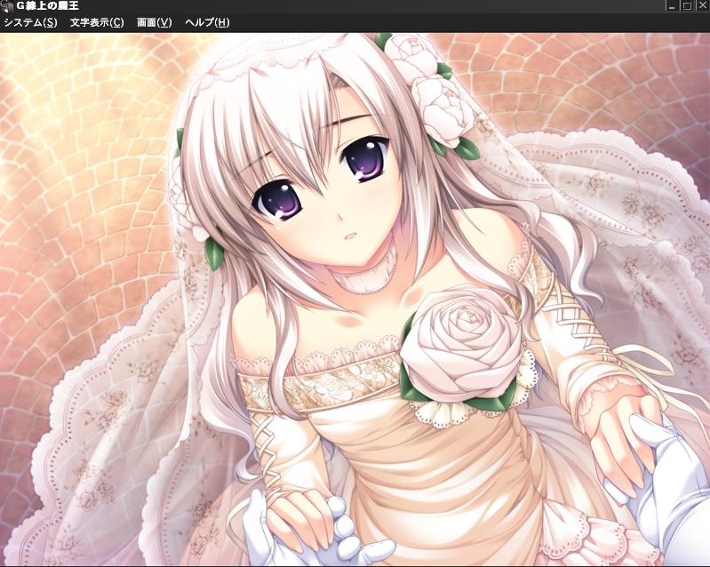The image size is (710, 567).
Task: Click the application icon in the title bar
Action: point(7,6)
